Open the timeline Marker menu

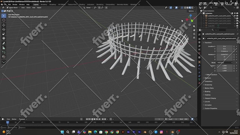pos(14,119)
